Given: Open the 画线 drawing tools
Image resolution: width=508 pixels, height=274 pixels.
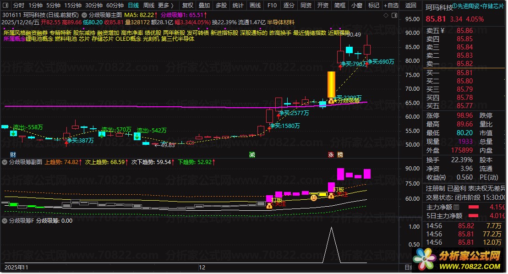Looking at the screenshot, I should tap(255, 5).
